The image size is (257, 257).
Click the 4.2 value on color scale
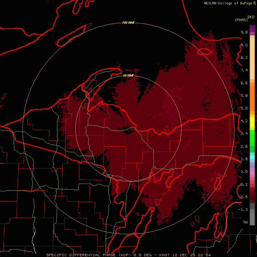[x=244, y=121]
